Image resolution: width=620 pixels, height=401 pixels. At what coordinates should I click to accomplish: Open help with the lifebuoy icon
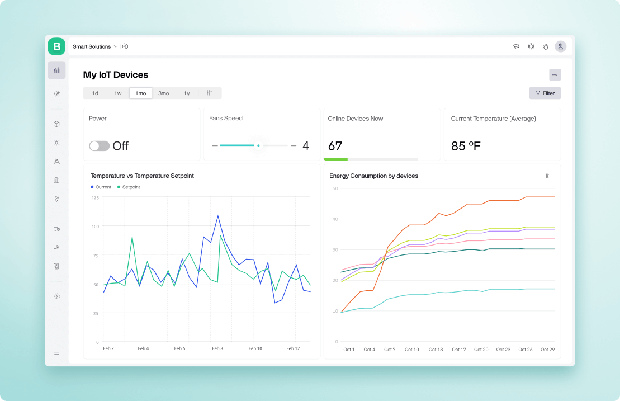(531, 46)
